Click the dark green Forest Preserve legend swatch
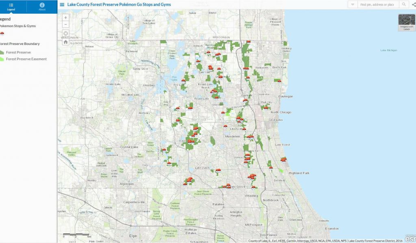416x243 pixels. [x=1, y=52]
